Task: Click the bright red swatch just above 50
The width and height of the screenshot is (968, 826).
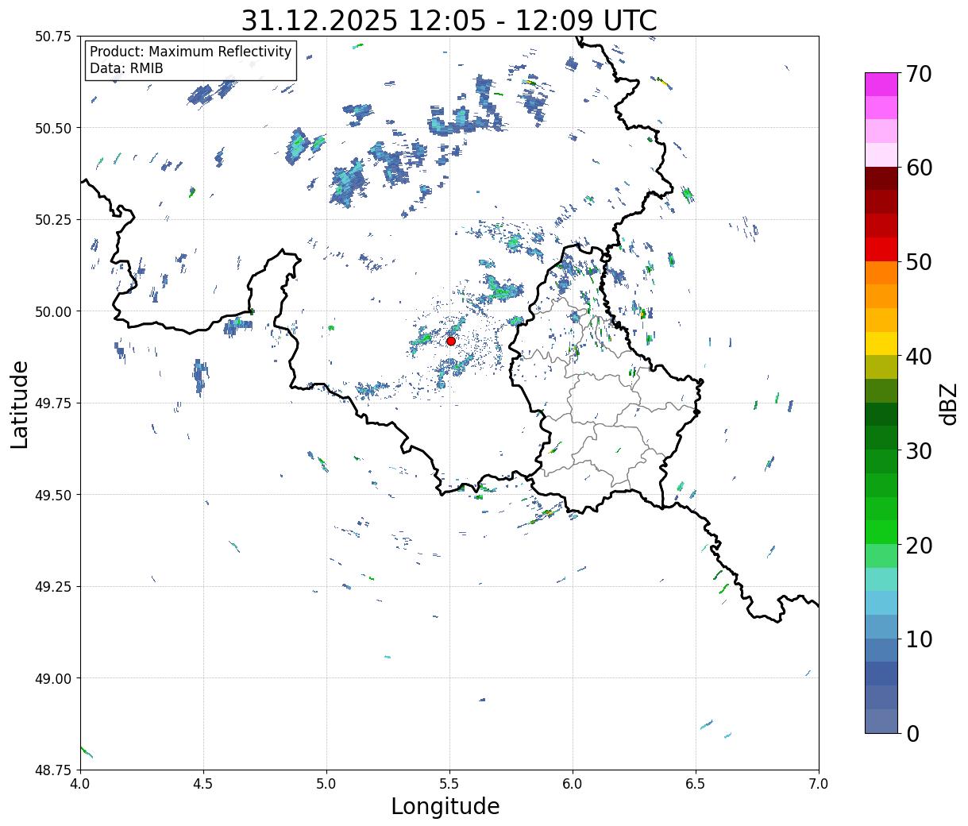Action: click(881, 249)
